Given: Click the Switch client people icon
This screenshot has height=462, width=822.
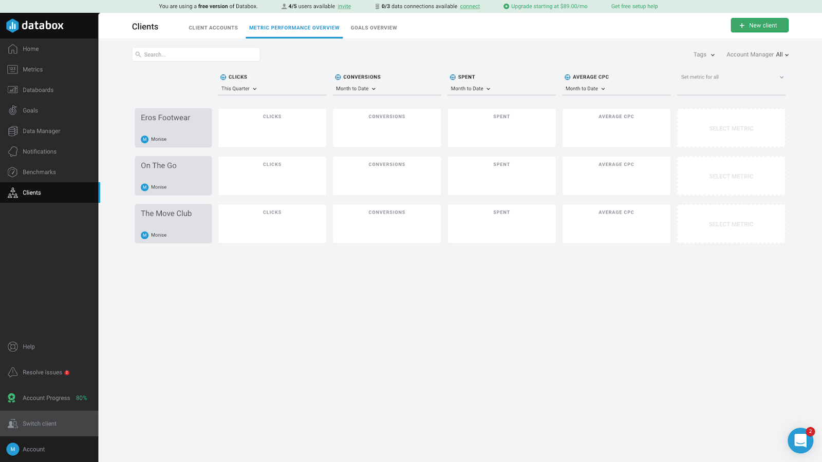Looking at the screenshot, I should click(x=13, y=423).
